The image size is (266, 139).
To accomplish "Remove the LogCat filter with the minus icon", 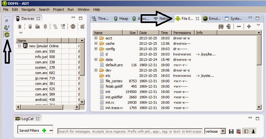I will click(51, 130).
